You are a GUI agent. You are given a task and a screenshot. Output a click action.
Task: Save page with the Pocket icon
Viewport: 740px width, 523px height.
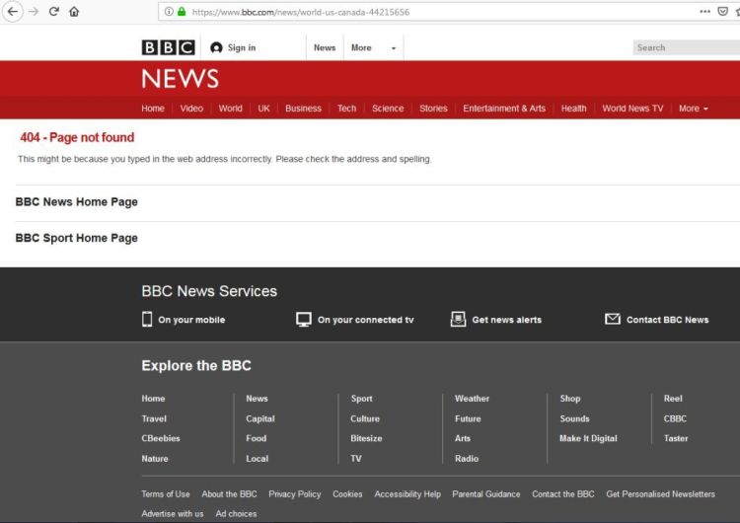[722, 11]
